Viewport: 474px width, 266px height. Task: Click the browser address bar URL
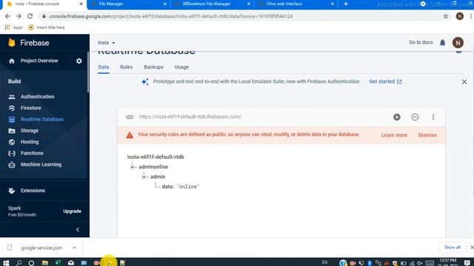171,16
